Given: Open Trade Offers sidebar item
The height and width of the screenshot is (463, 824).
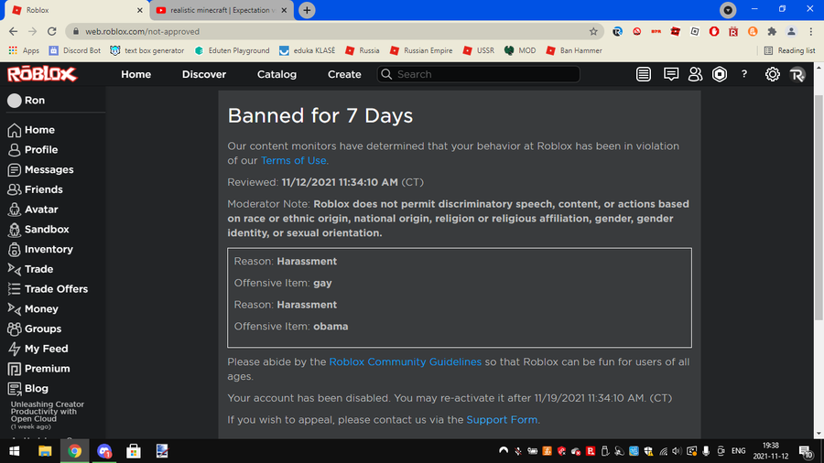Looking at the screenshot, I should tap(48, 289).
